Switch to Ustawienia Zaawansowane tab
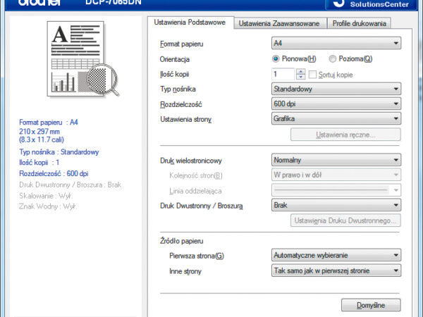The width and height of the screenshot is (423, 317). click(278, 23)
